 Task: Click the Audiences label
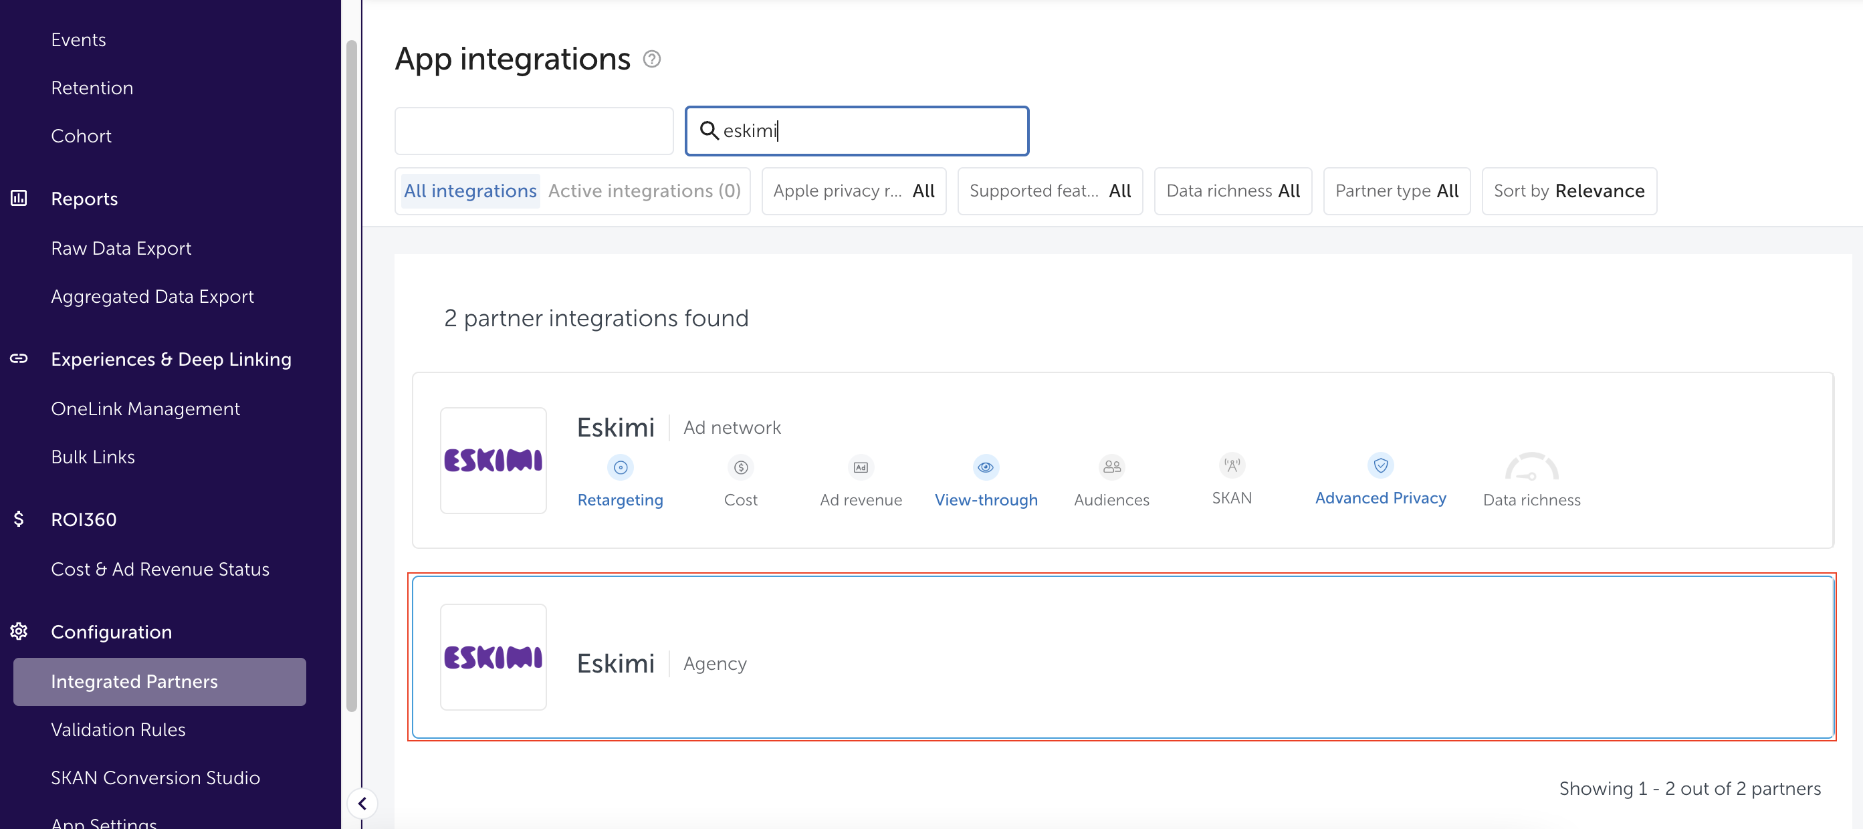pos(1111,500)
